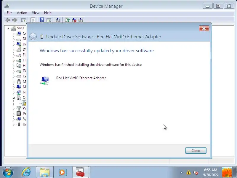Viewport: 237px width, 178px height.
Task: Click the Show/Hide Action Pane toolbar icon
Action: tap(49, 20)
